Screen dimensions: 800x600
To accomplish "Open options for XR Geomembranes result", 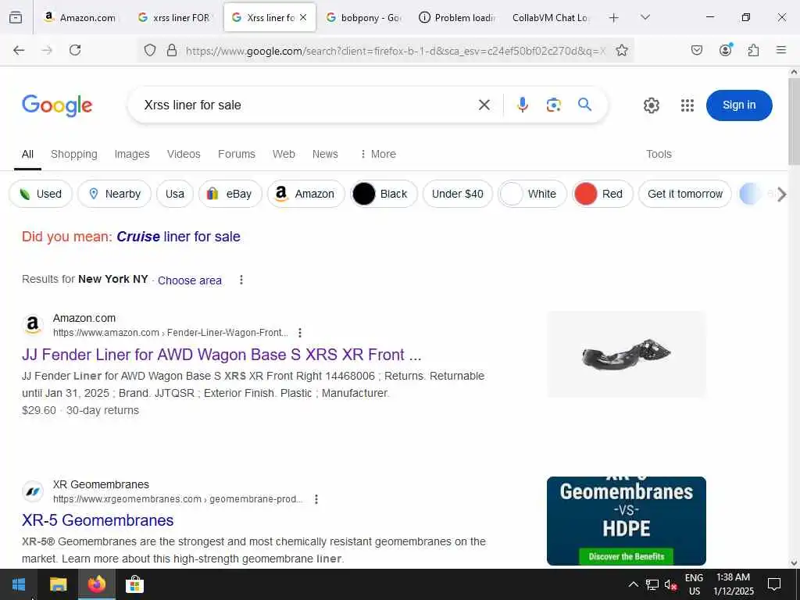I will (316, 499).
